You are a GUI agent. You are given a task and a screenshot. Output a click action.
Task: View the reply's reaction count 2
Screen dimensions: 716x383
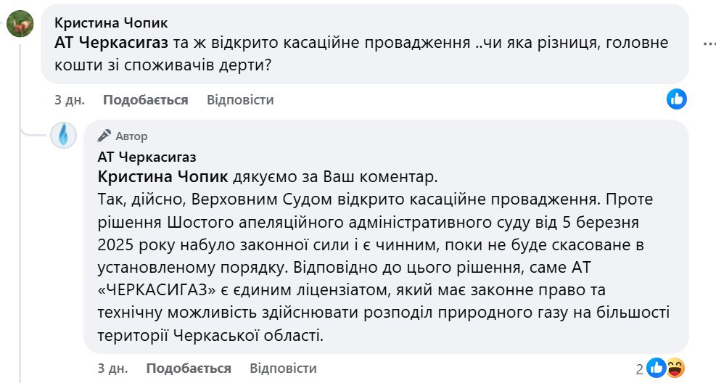[x=639, y=368]
